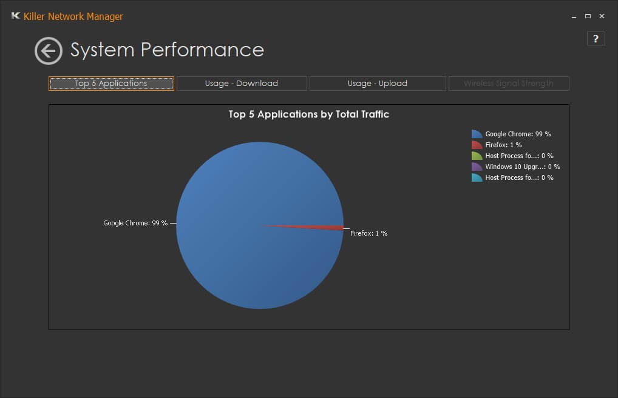Click the back arrow next to System Performance
The image size is (618, 398).
(49, 51)
